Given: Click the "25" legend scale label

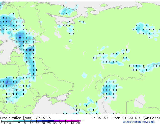Looking at the screenshot, I should (x=49, y=123).
